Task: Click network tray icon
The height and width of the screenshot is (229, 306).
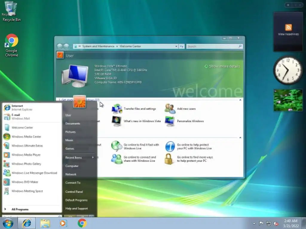Action: (269, 224)
